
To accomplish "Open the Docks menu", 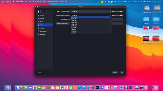I will (x=39, y=2).
